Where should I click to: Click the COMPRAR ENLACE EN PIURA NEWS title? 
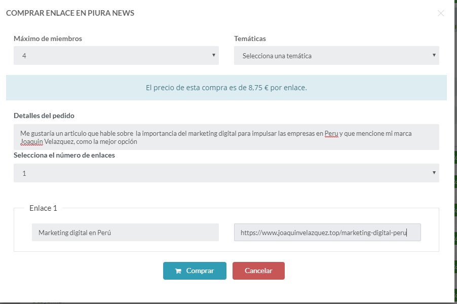click(70, 13)
